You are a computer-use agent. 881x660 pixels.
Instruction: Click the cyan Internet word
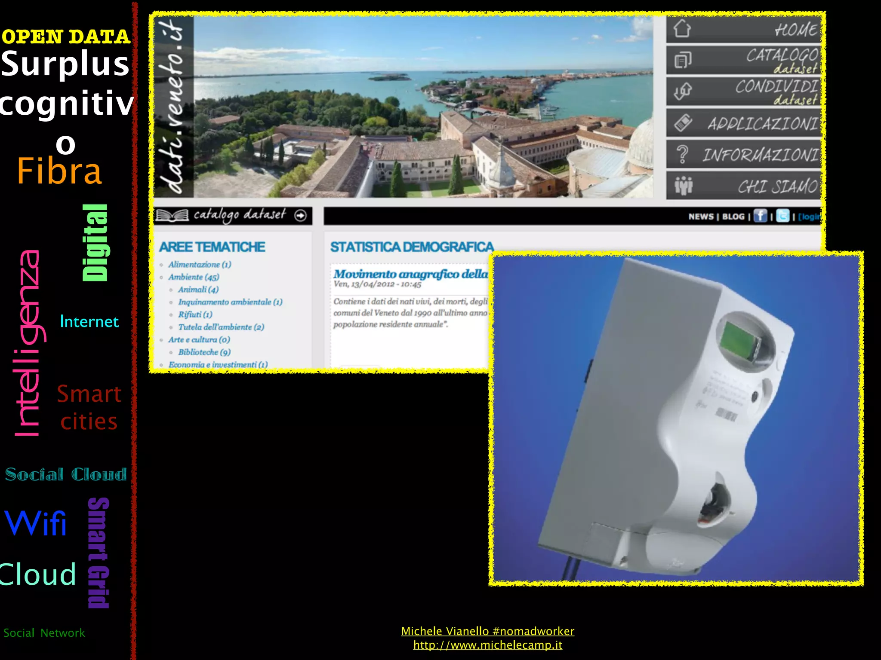tap(89, 321)
